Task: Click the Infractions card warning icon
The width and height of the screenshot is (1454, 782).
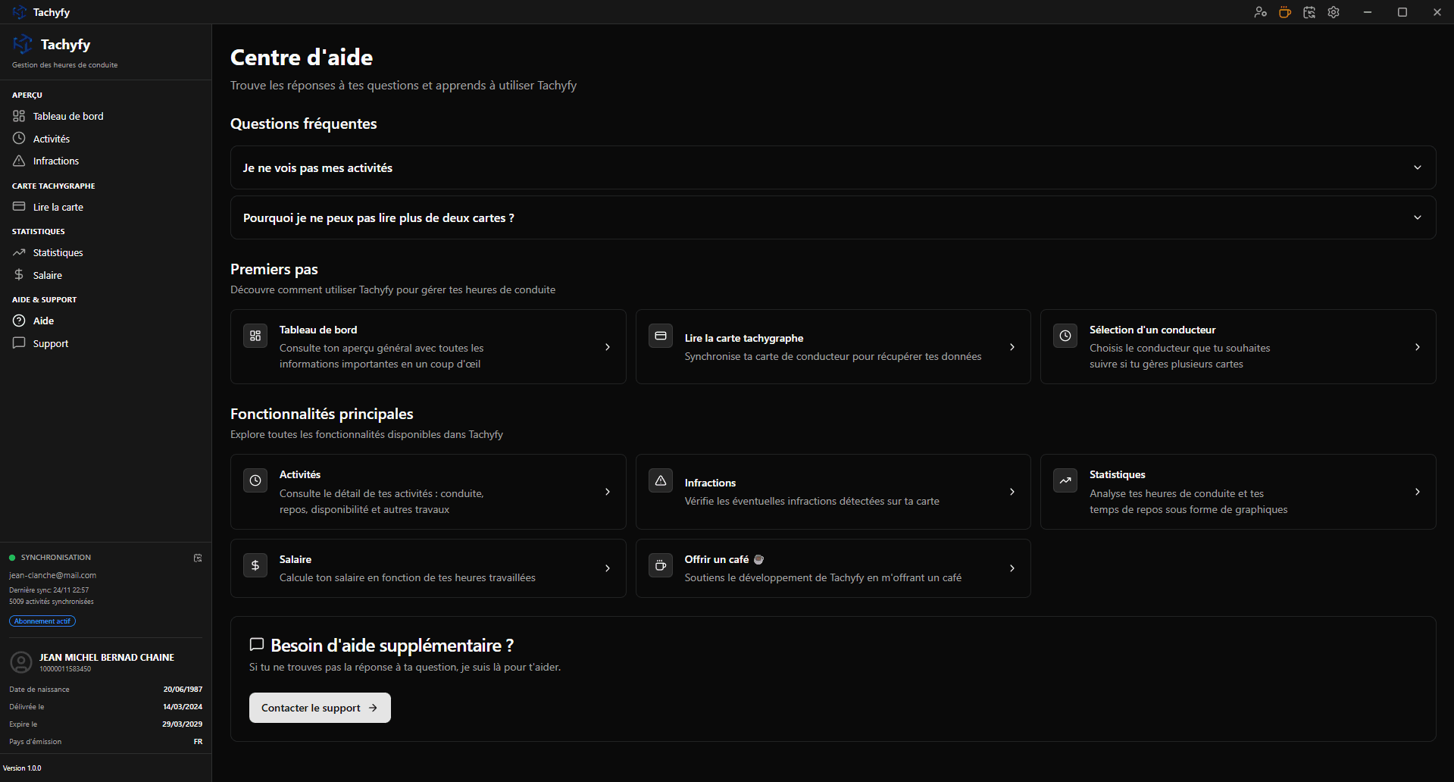Action: (x=660, y=481)
